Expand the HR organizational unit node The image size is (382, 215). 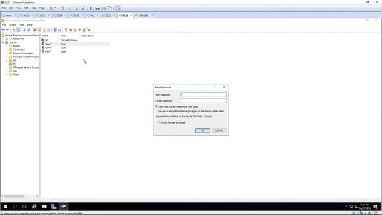[x=7, y=60]
